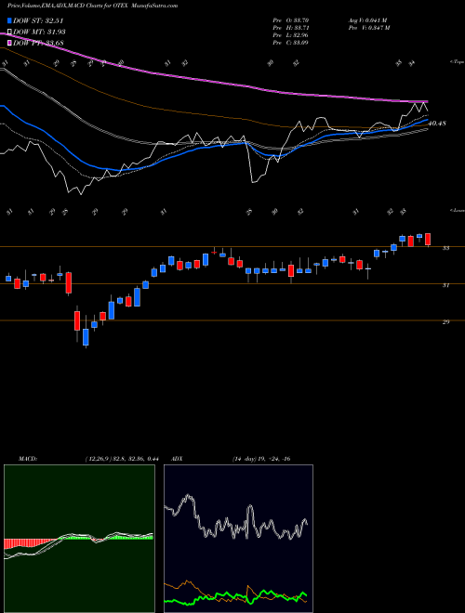Click the Tops label beside the upper chart
Image resolution: width=465 pixels, height=613 pixels.
(x=458, y=62)
